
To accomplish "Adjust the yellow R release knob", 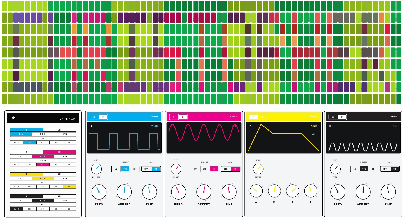I will [x=311, y=191].
